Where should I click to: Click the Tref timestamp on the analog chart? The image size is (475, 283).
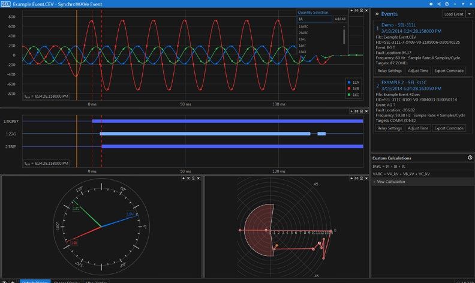[46, 97]
